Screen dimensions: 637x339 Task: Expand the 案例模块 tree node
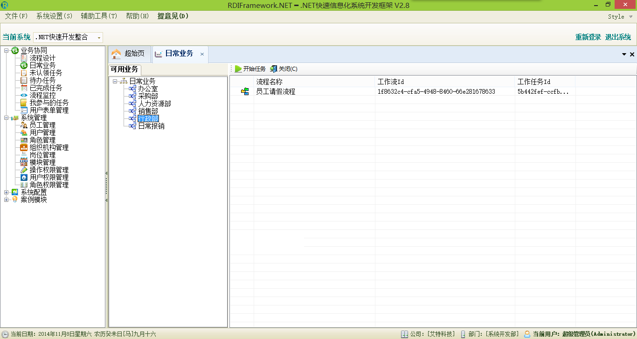[7, 200]
